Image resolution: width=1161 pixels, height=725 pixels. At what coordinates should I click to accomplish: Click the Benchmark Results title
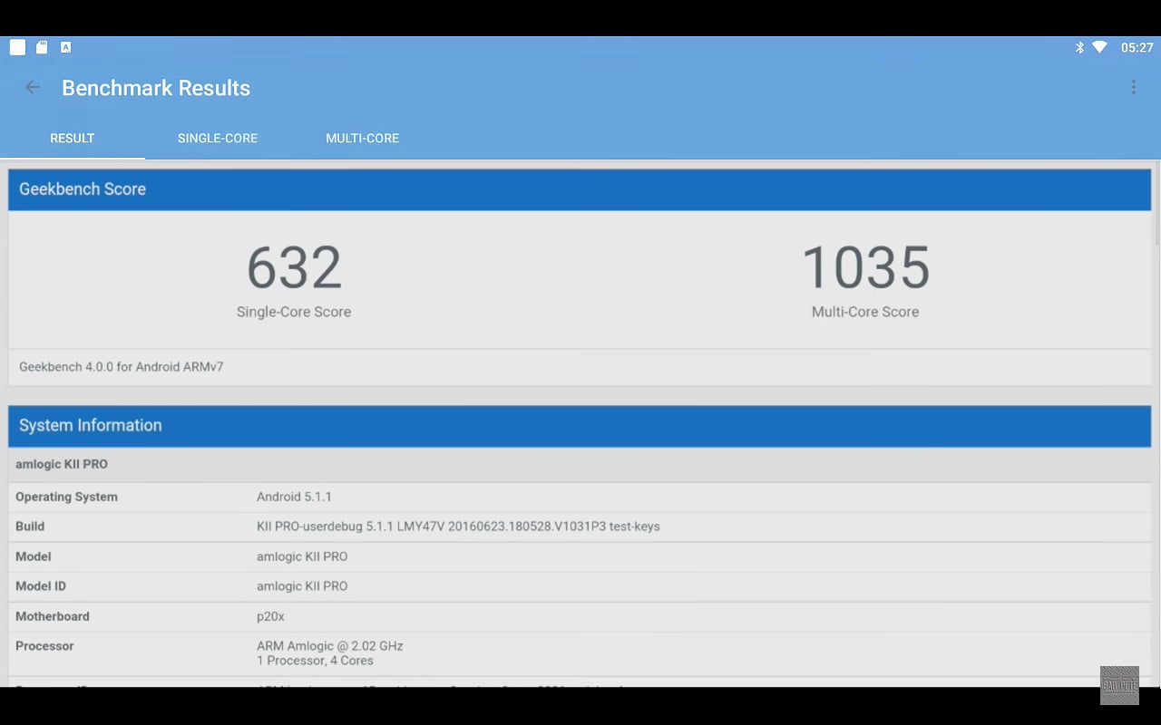point(156,88)
